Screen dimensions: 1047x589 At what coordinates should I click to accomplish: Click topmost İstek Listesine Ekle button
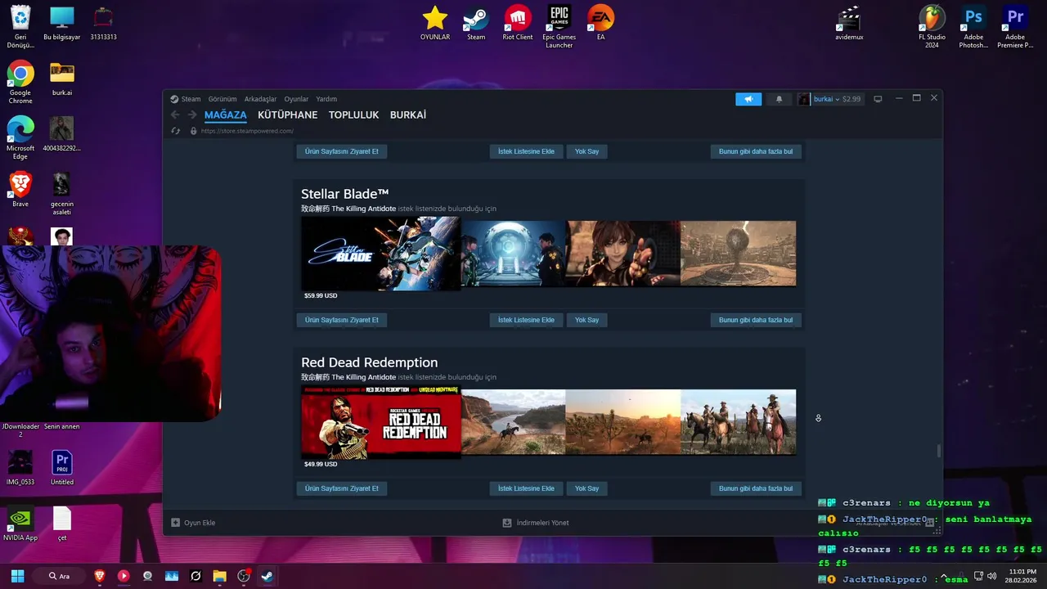(x=526, y=151)
